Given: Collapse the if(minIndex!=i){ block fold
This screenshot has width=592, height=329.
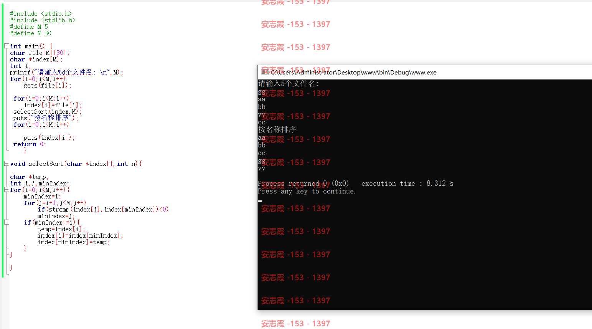Looking at the screenshot, I should tap(7, 222).
